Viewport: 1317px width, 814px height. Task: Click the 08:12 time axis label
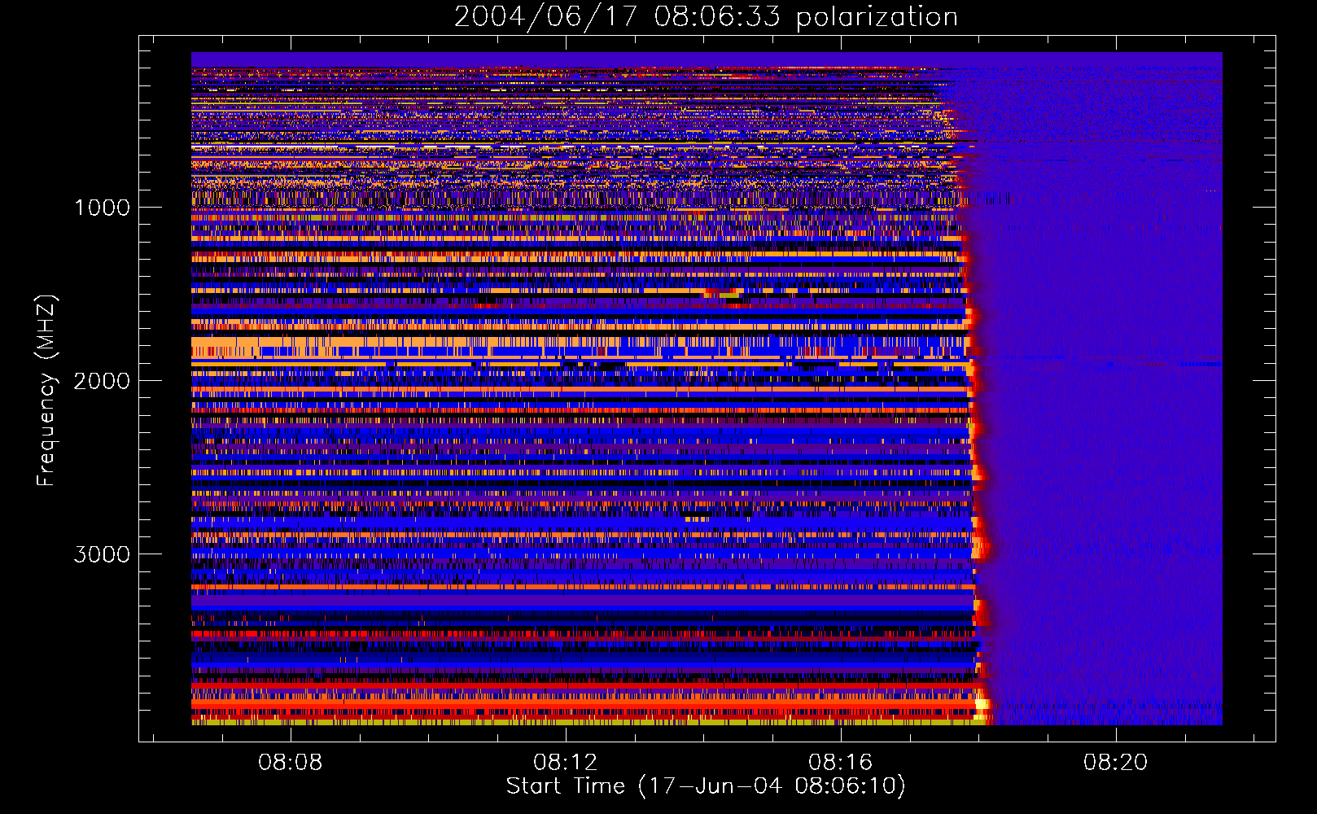pyautogui.click(x=565, y=763)
